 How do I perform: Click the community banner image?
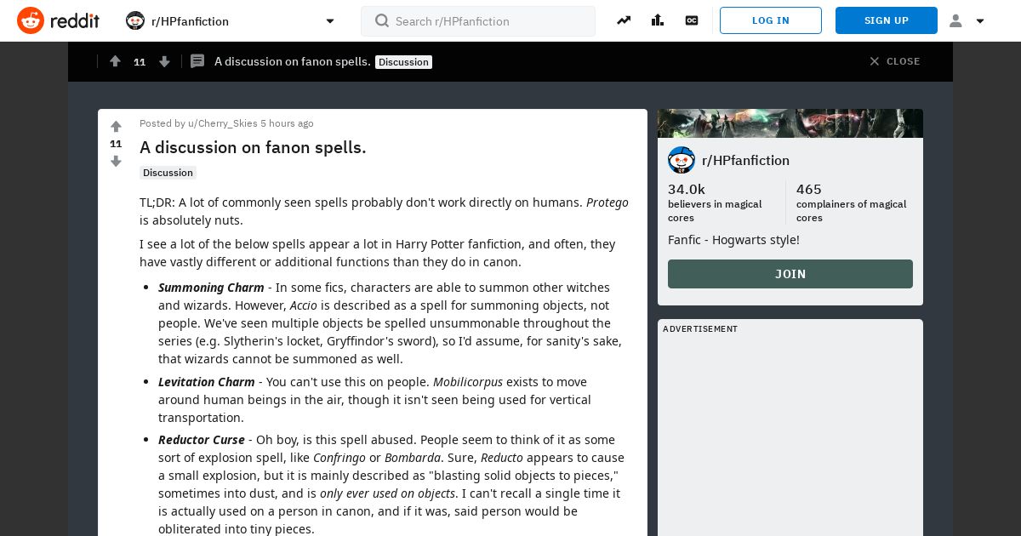(x=790, y=123)
